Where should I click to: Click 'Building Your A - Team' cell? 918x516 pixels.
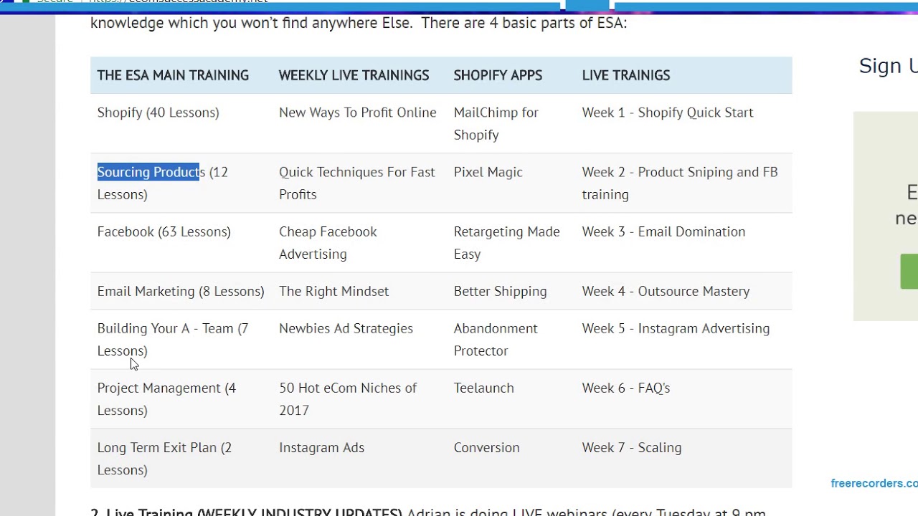click(x=173, y=339)
